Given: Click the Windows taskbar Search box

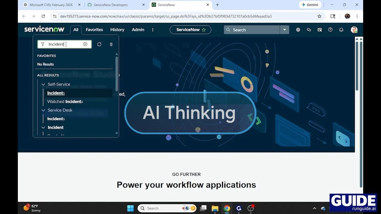Looking at the screenshot, I should click(167, 208).
